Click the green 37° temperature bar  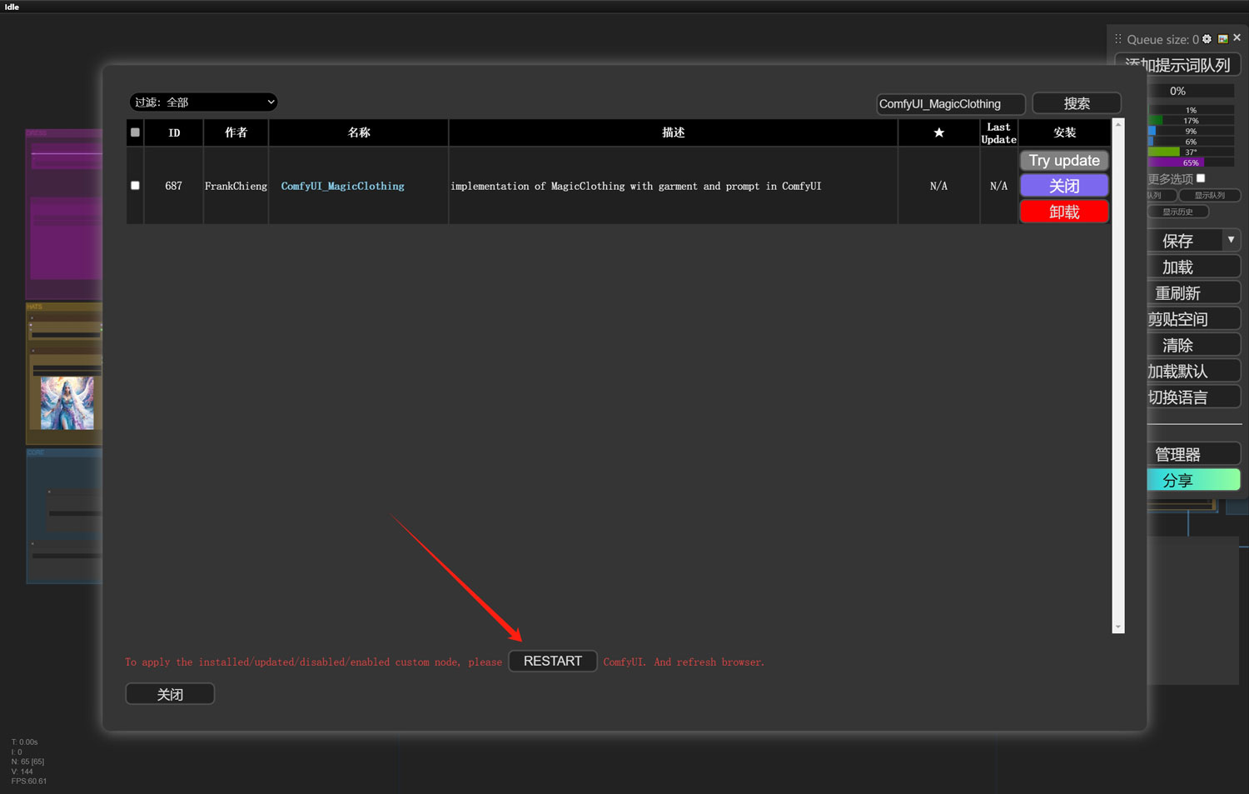(1191, 152)
